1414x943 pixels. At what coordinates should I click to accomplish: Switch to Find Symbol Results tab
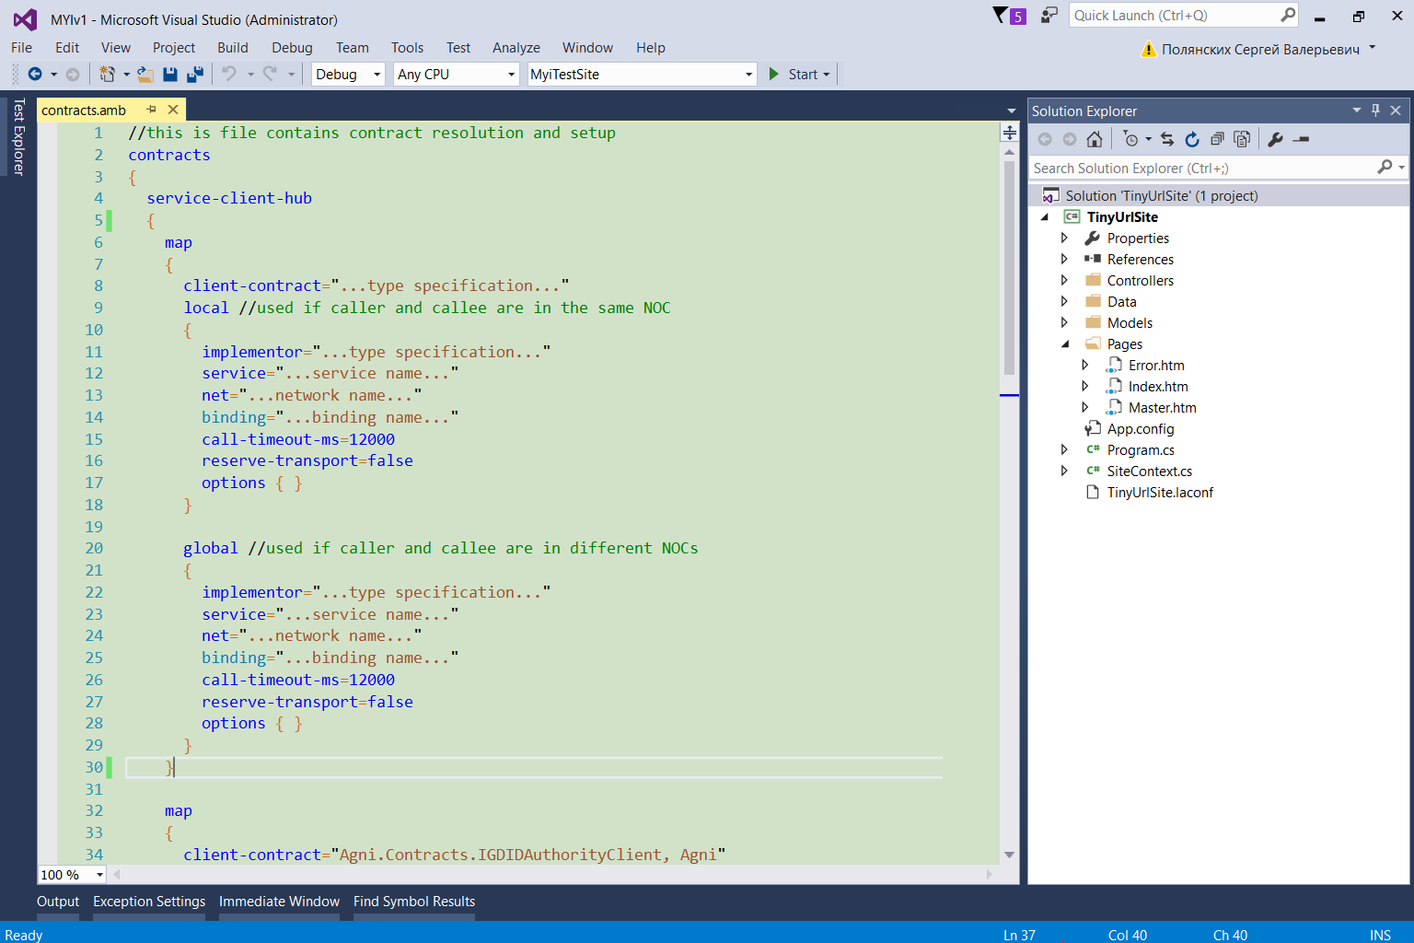(x=414, y=902)
